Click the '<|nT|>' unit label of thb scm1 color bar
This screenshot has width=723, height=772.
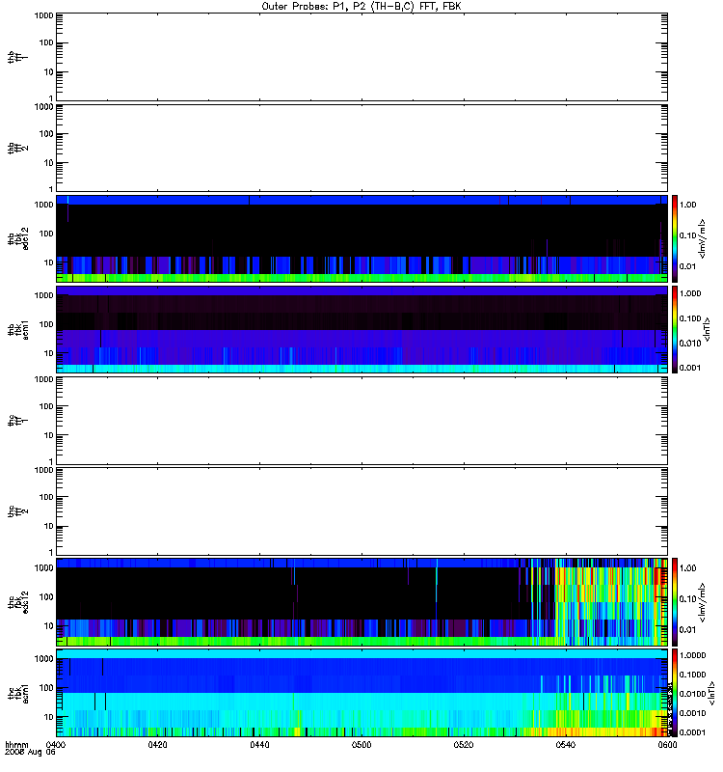tap(707, 329)
